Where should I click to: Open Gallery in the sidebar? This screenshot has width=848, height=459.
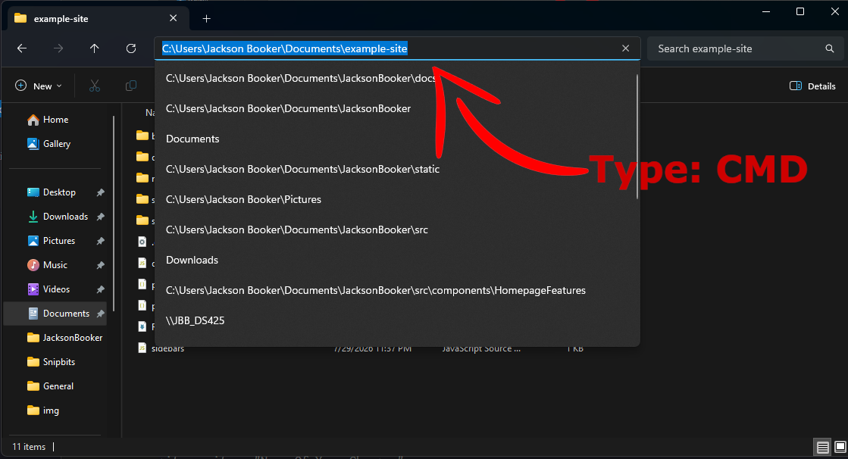tap(49, 144)
